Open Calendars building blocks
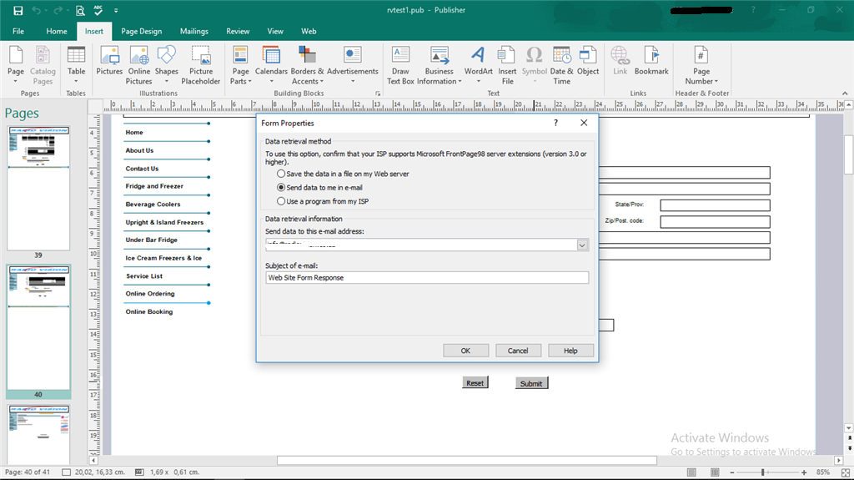 271,65
